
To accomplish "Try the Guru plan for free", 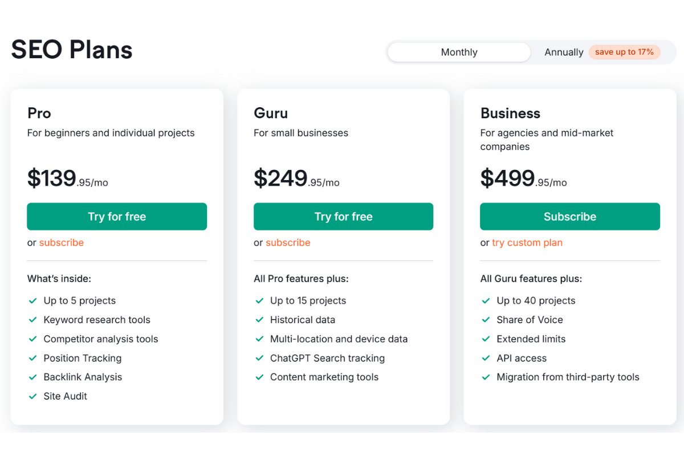I will point(343,217).
